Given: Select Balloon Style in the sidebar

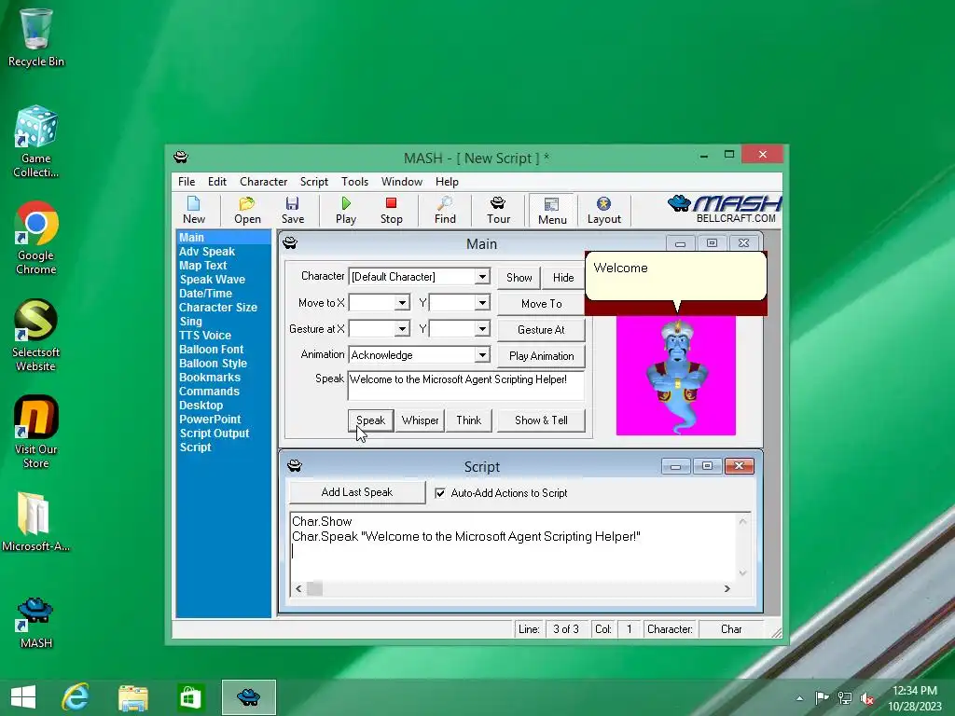Looking at the screenshot, I should tap(213, 364).
